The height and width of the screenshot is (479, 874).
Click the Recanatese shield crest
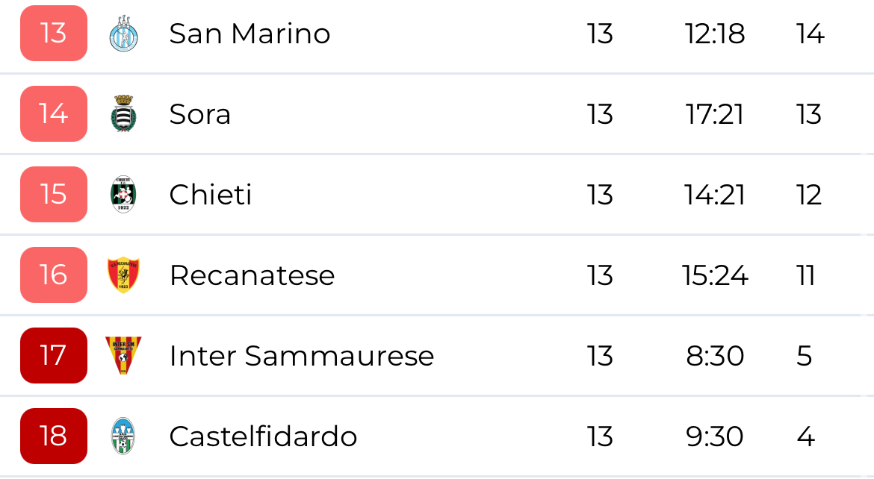tap(123, 275)
